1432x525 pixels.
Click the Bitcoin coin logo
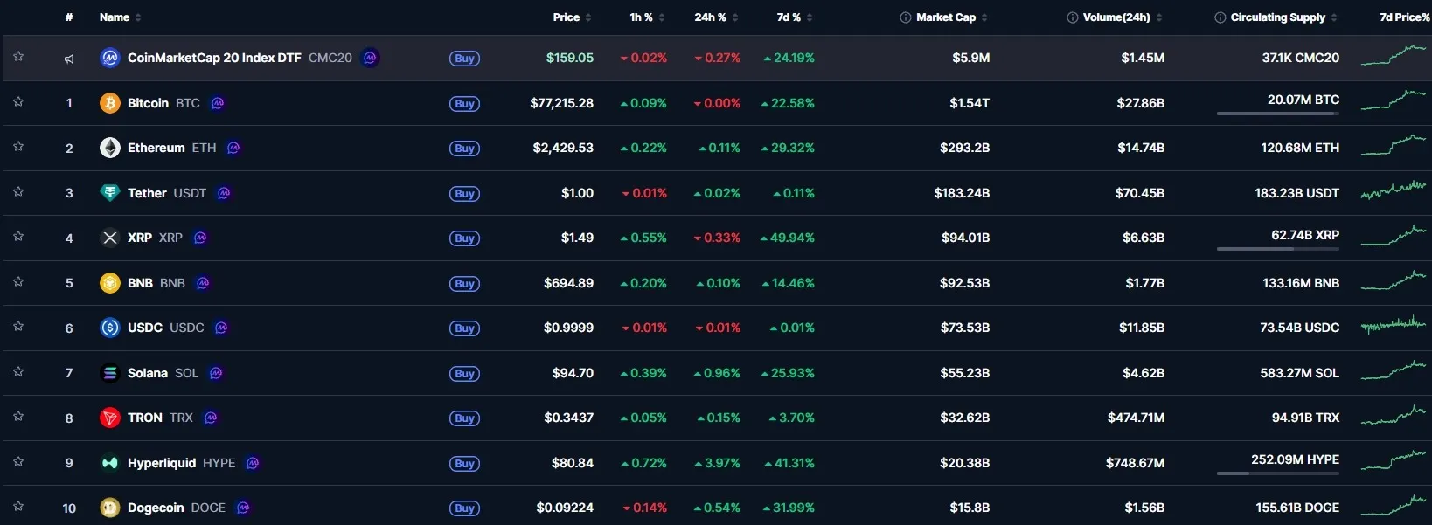[109, 103]
